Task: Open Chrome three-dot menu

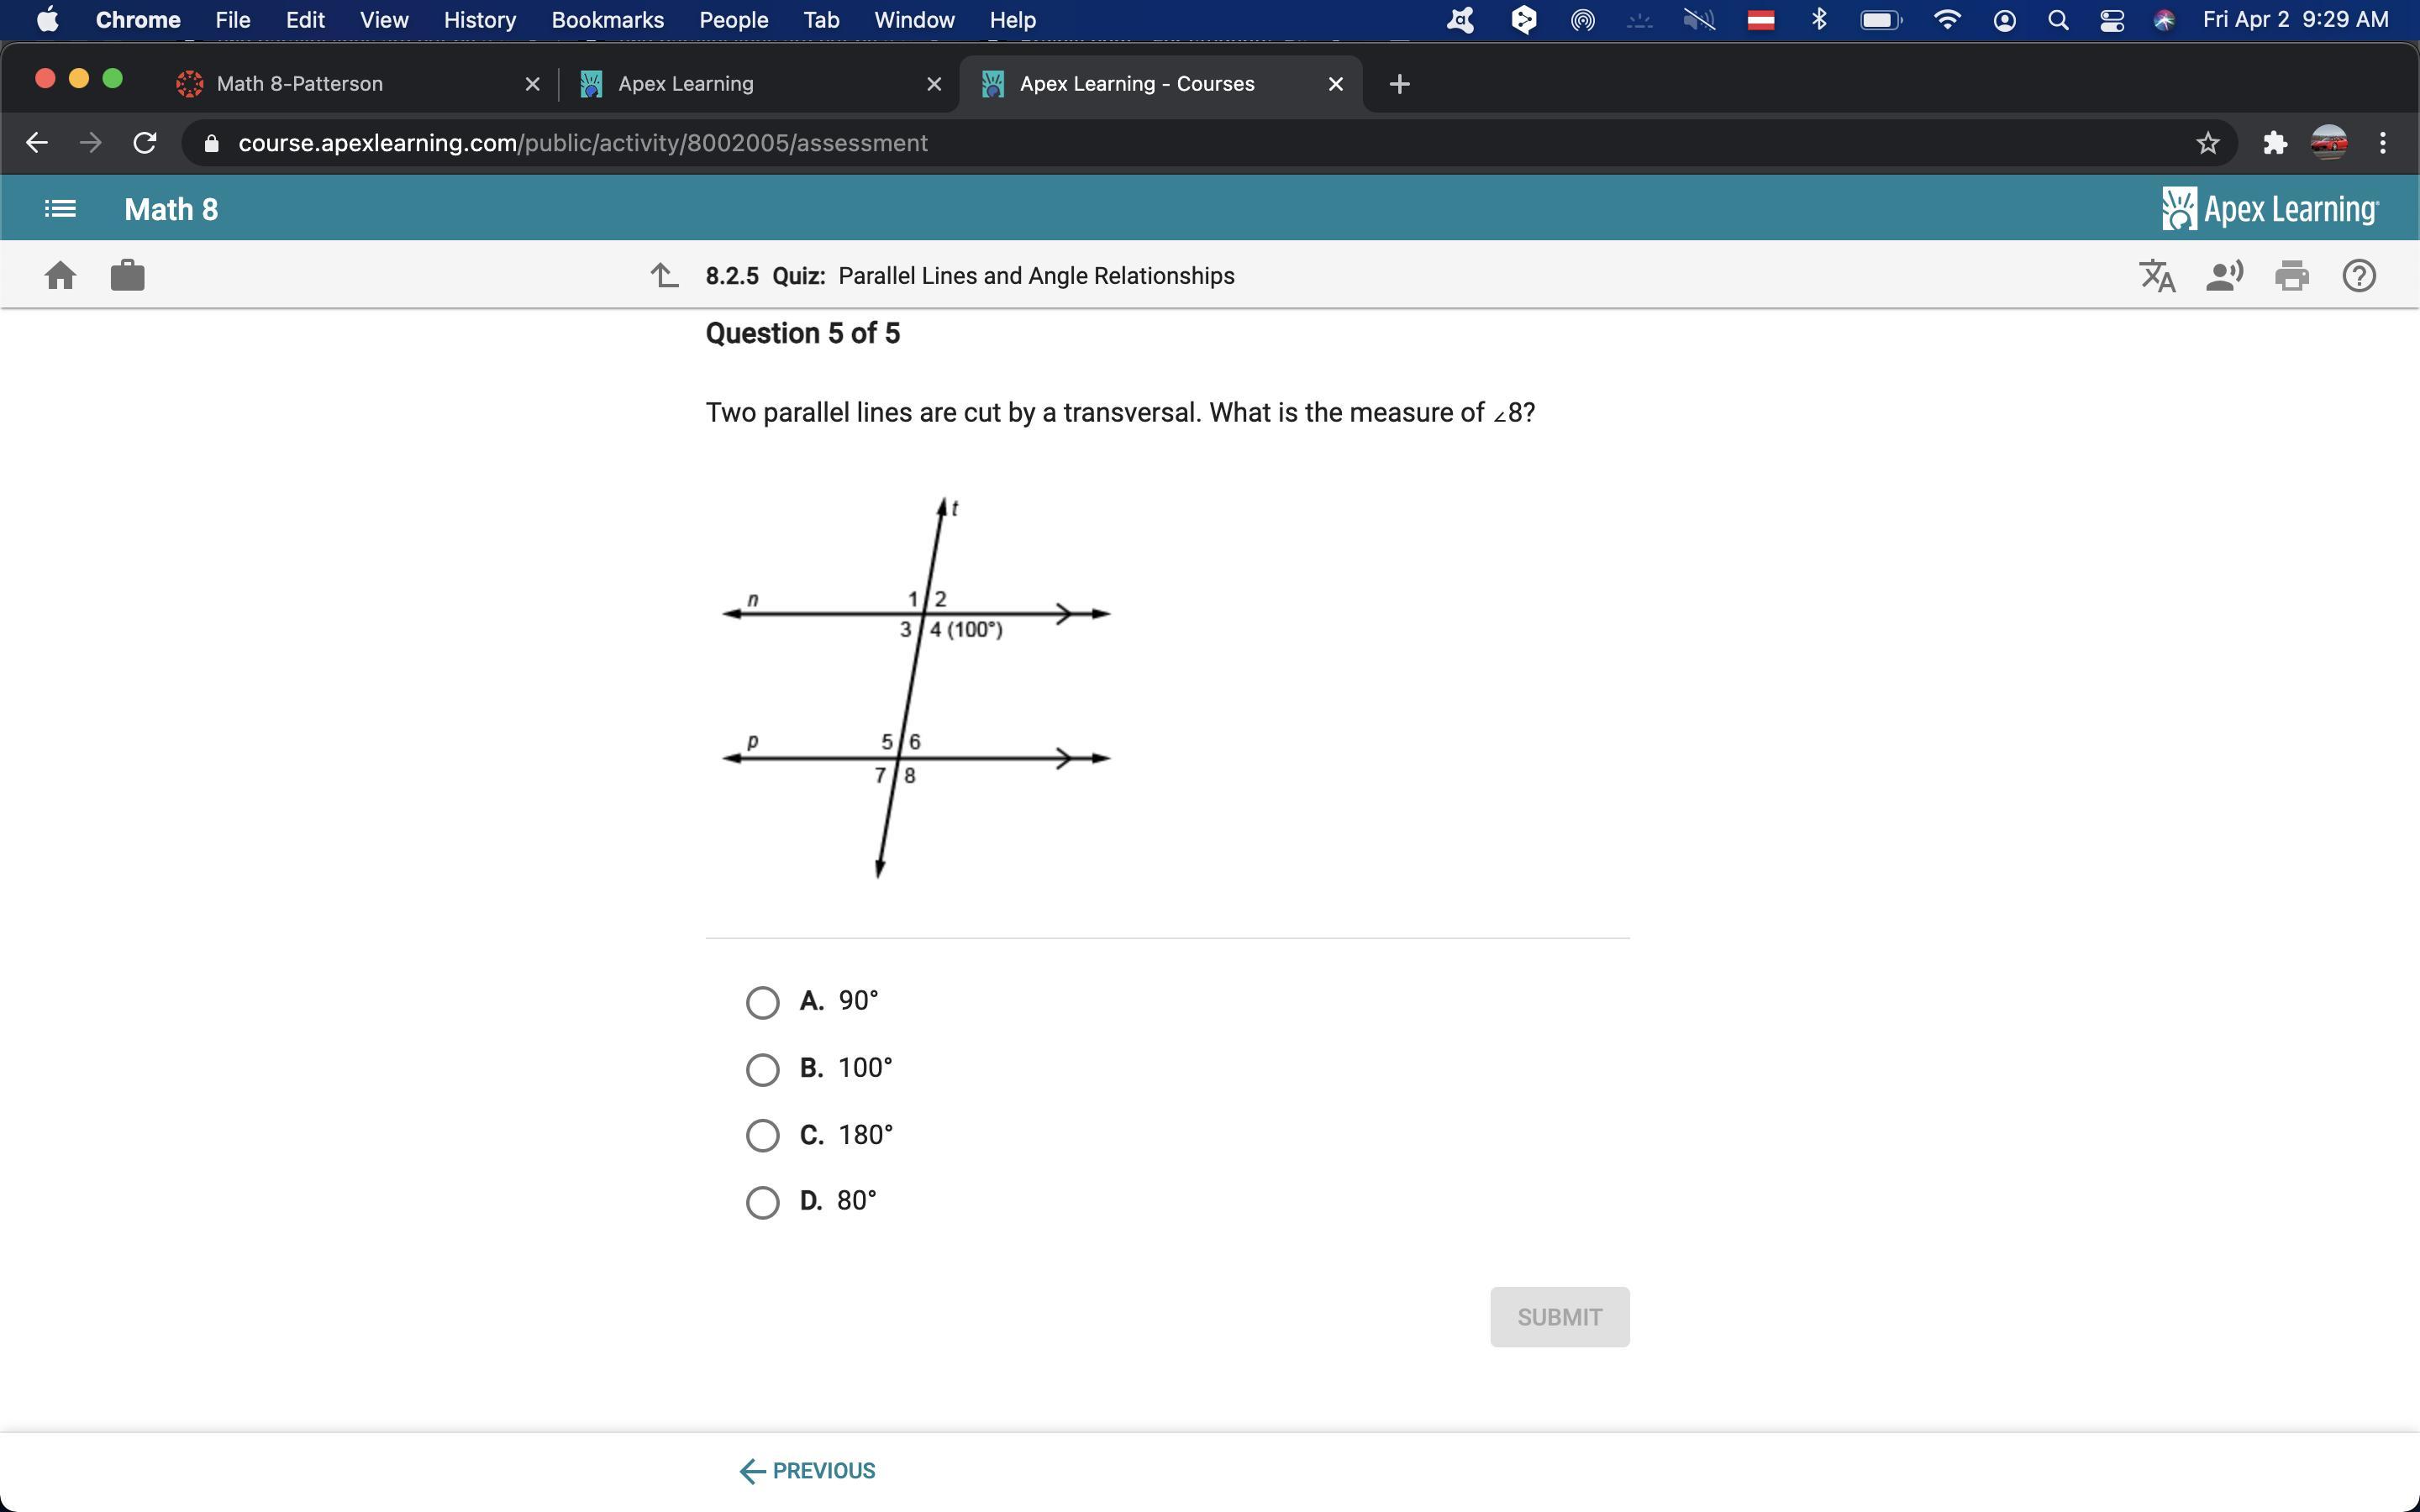Action: (x=2382, y=143)
